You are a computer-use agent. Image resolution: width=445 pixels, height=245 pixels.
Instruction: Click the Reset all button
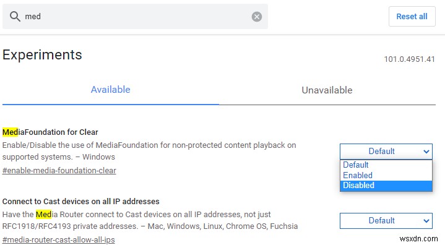(412, 17)
